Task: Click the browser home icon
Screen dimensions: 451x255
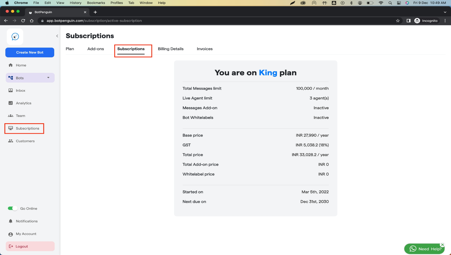Action: (32, 21)
